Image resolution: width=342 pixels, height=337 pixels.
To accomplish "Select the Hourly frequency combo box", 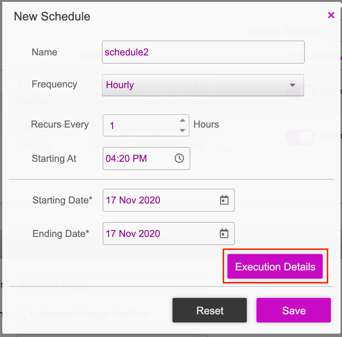I will [x=203, y=85].
